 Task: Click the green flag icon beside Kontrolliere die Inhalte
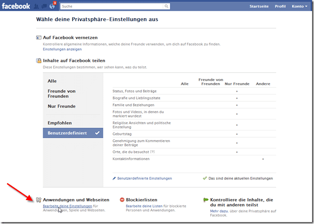pos(206,200)
